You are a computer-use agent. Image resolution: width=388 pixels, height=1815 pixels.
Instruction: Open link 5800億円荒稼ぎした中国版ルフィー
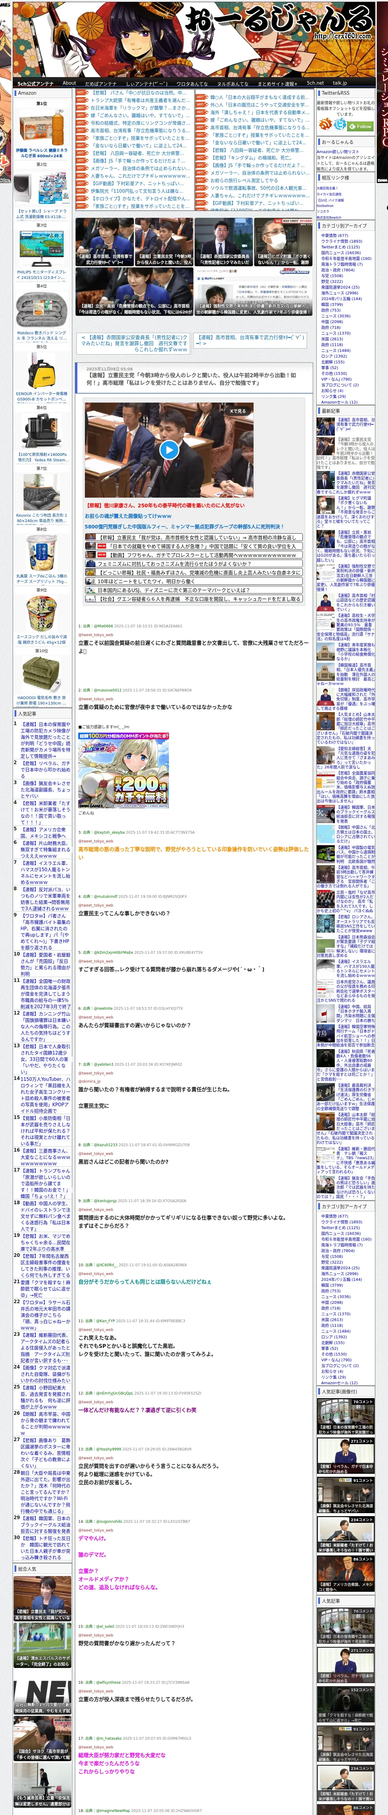point(185,526)
